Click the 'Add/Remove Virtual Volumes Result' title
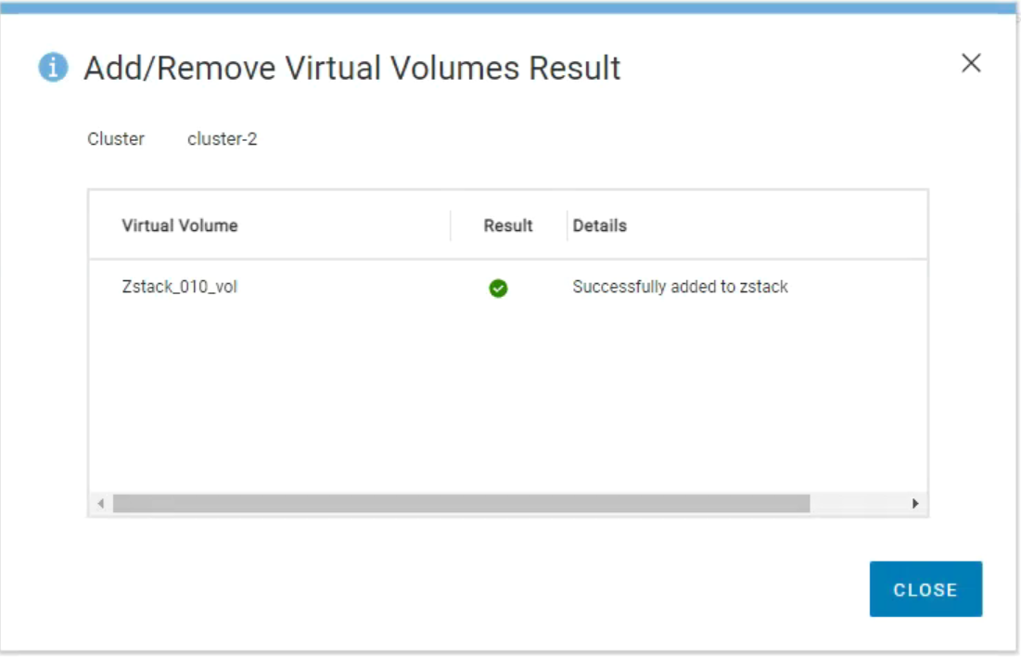Image resolution: width=1021 pixels, height=657 pixels. coord(351,69)
